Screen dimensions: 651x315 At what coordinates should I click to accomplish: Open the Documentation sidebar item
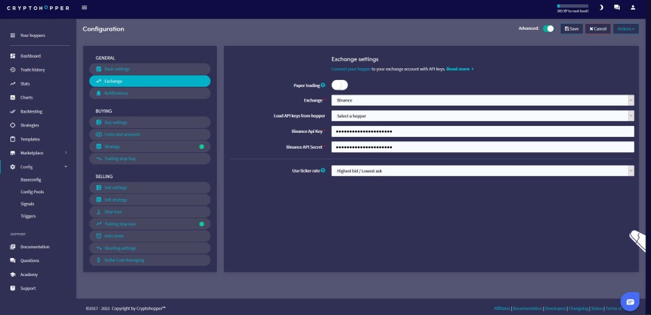[x=35, y=247]
